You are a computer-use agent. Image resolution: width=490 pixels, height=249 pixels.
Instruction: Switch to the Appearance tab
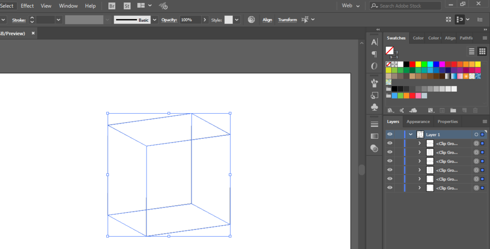pyautogui.click(x=418, y=122)
